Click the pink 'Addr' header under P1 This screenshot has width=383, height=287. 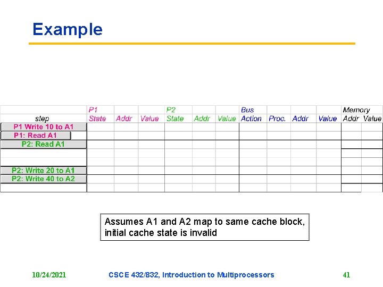pos(124,119)
